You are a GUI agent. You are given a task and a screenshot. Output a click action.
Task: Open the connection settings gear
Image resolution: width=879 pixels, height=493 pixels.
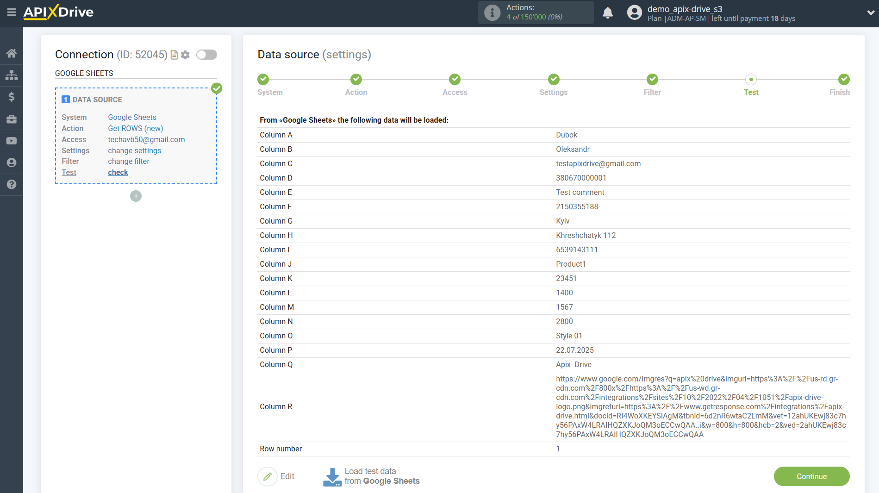(185, 55)
